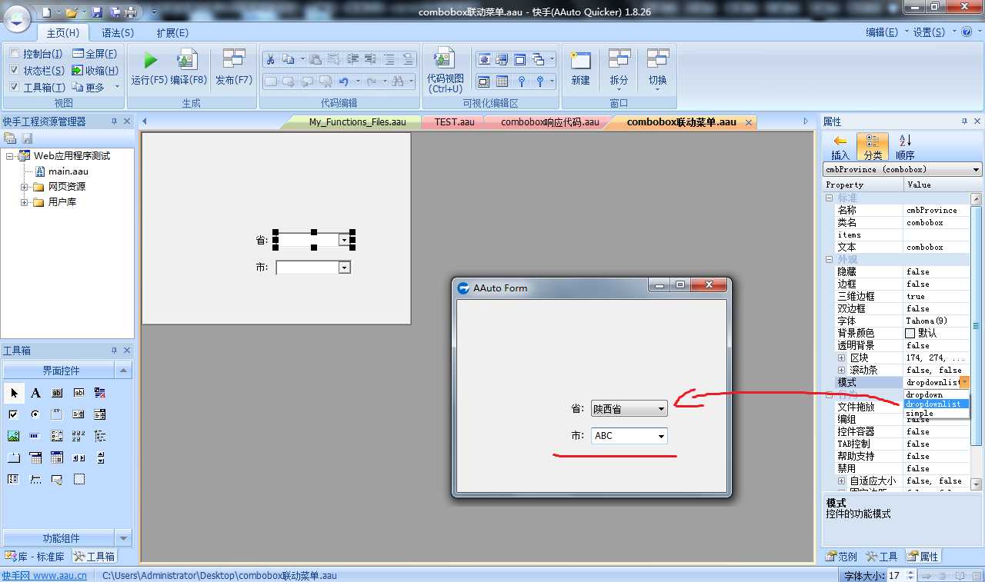Select the checkbox control in the toolbox
The height and width of the screenshot is (582, 985).
(x=14, y=414)
